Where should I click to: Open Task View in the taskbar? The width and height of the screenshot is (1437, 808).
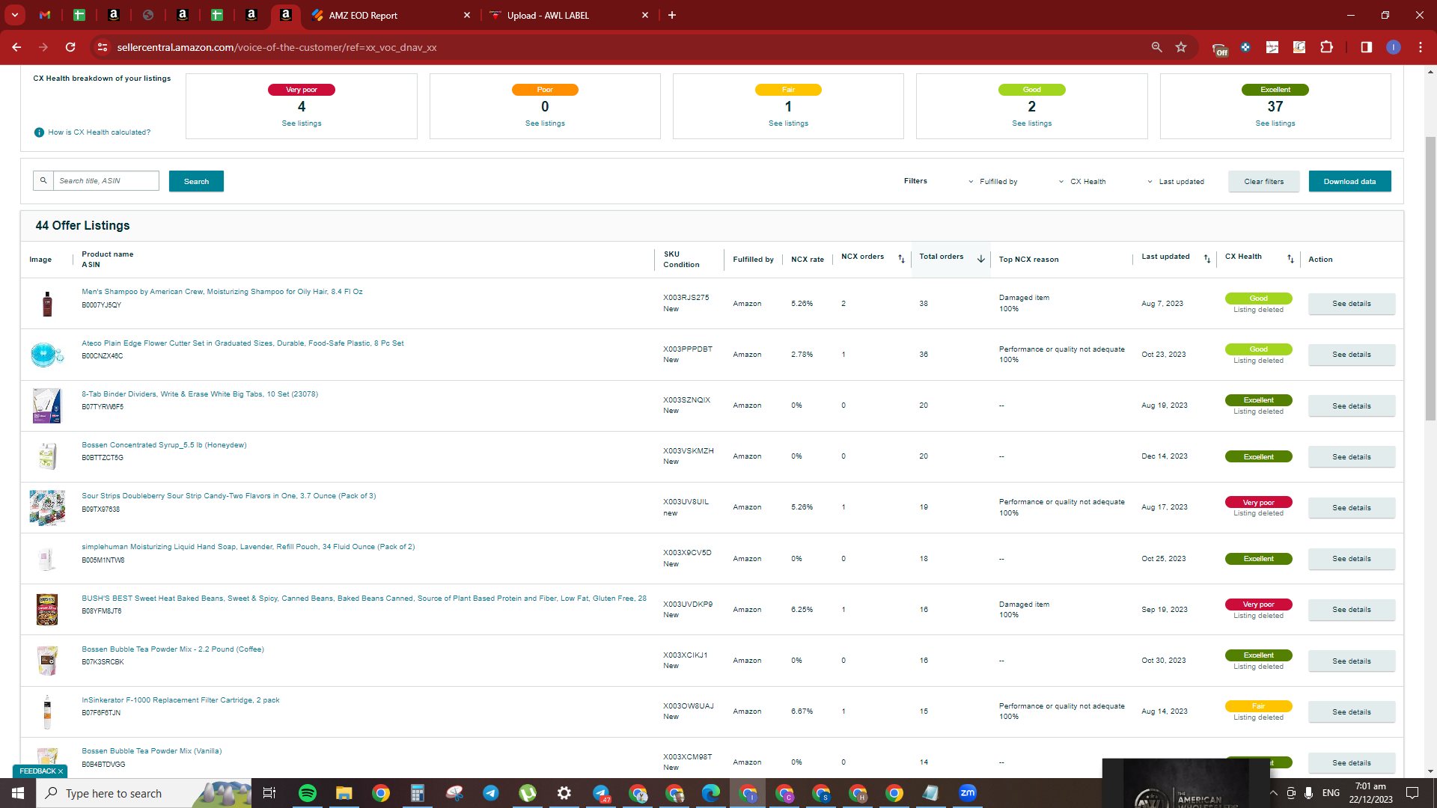[x=269, y=793]
